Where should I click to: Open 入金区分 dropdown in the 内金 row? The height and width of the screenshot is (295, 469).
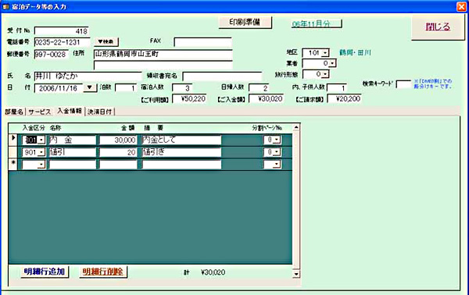(41, 140)
